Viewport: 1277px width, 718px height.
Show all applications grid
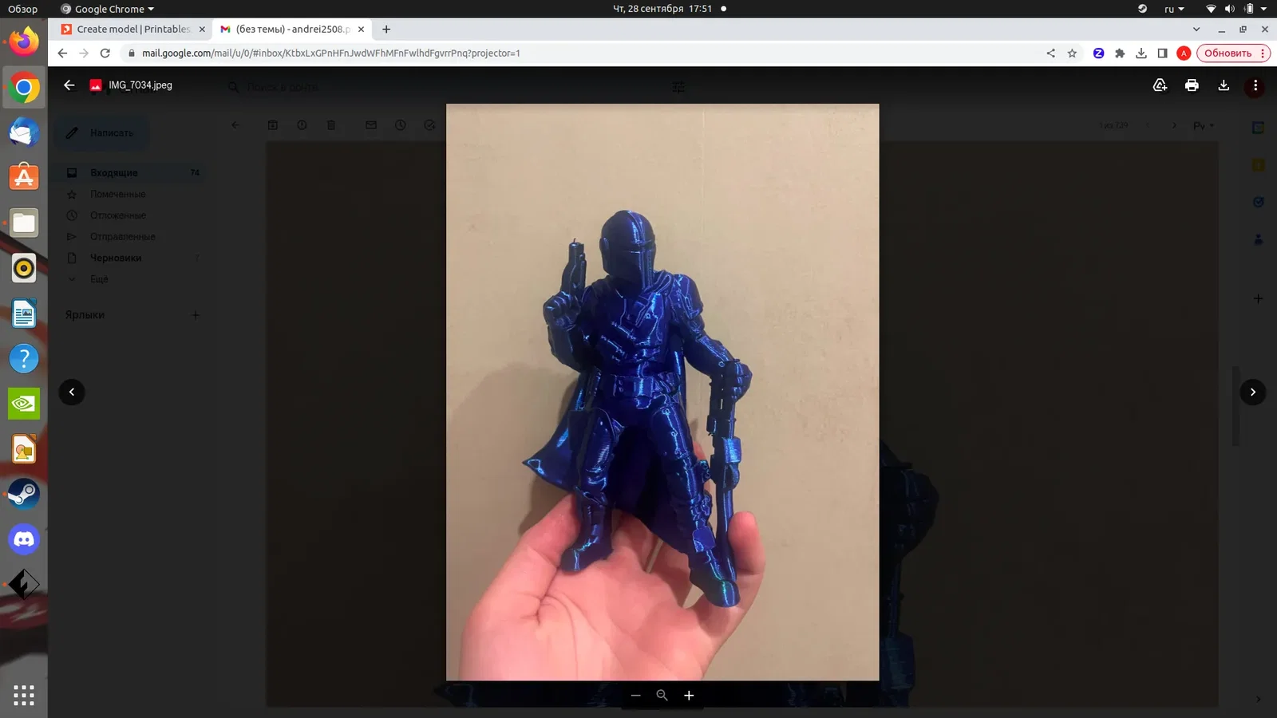[x=24, y=695]
